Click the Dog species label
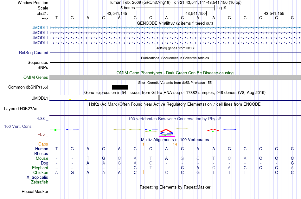Viewport: 301px width, 199px height. 44,163
